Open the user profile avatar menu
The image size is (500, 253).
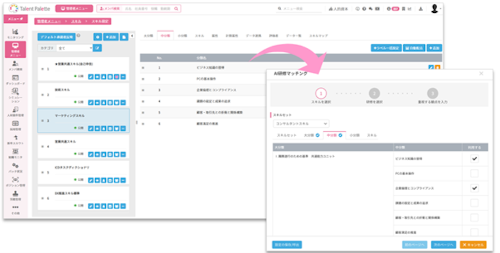coord(435,8)
